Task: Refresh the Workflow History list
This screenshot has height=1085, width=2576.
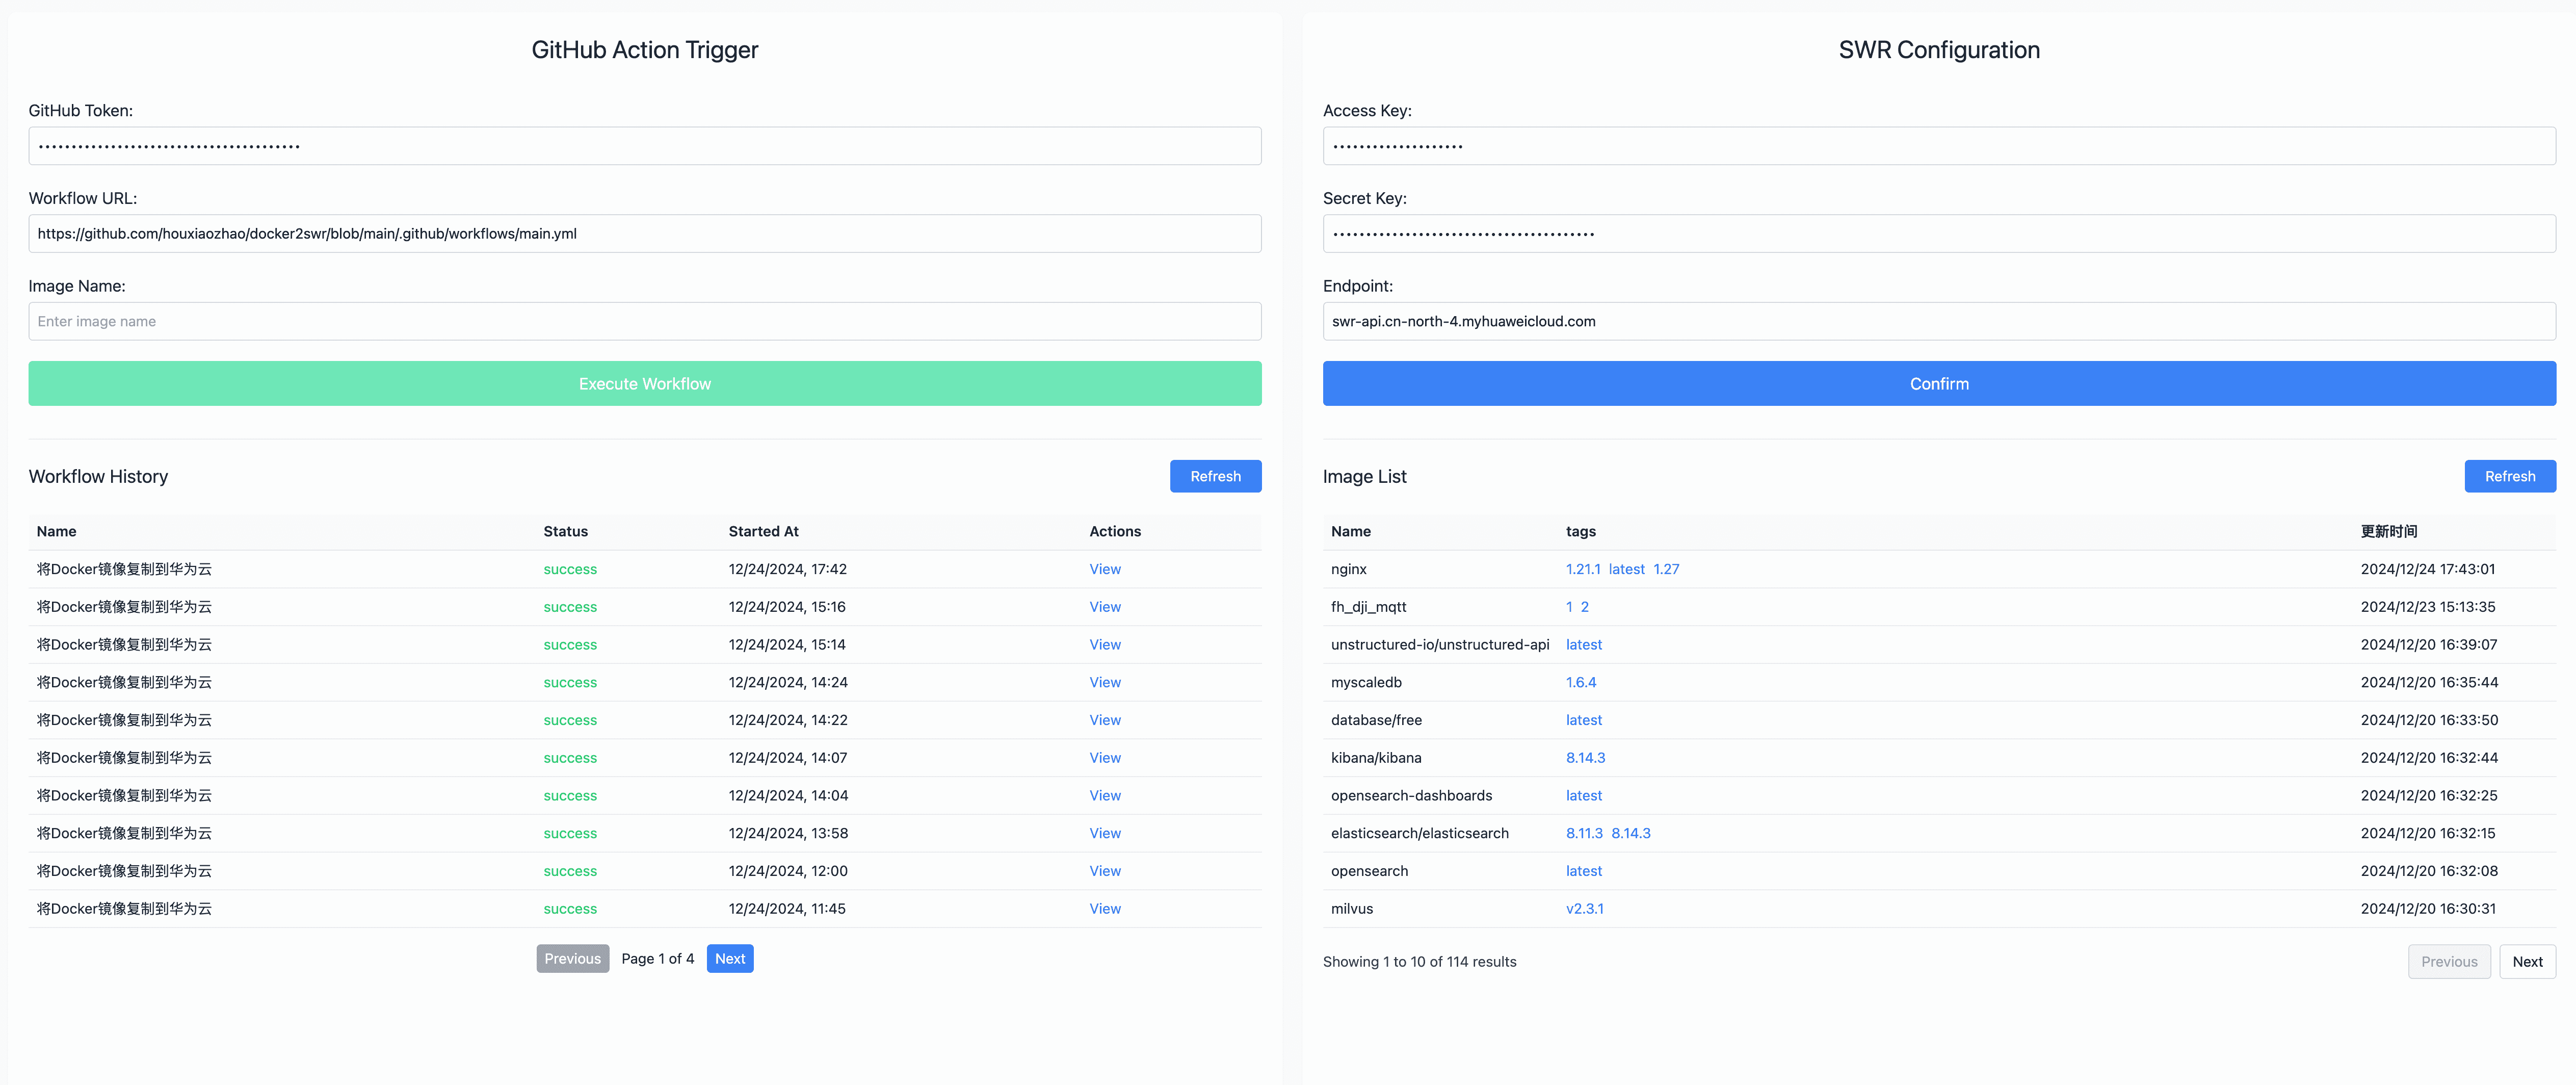Action: 1215,476
